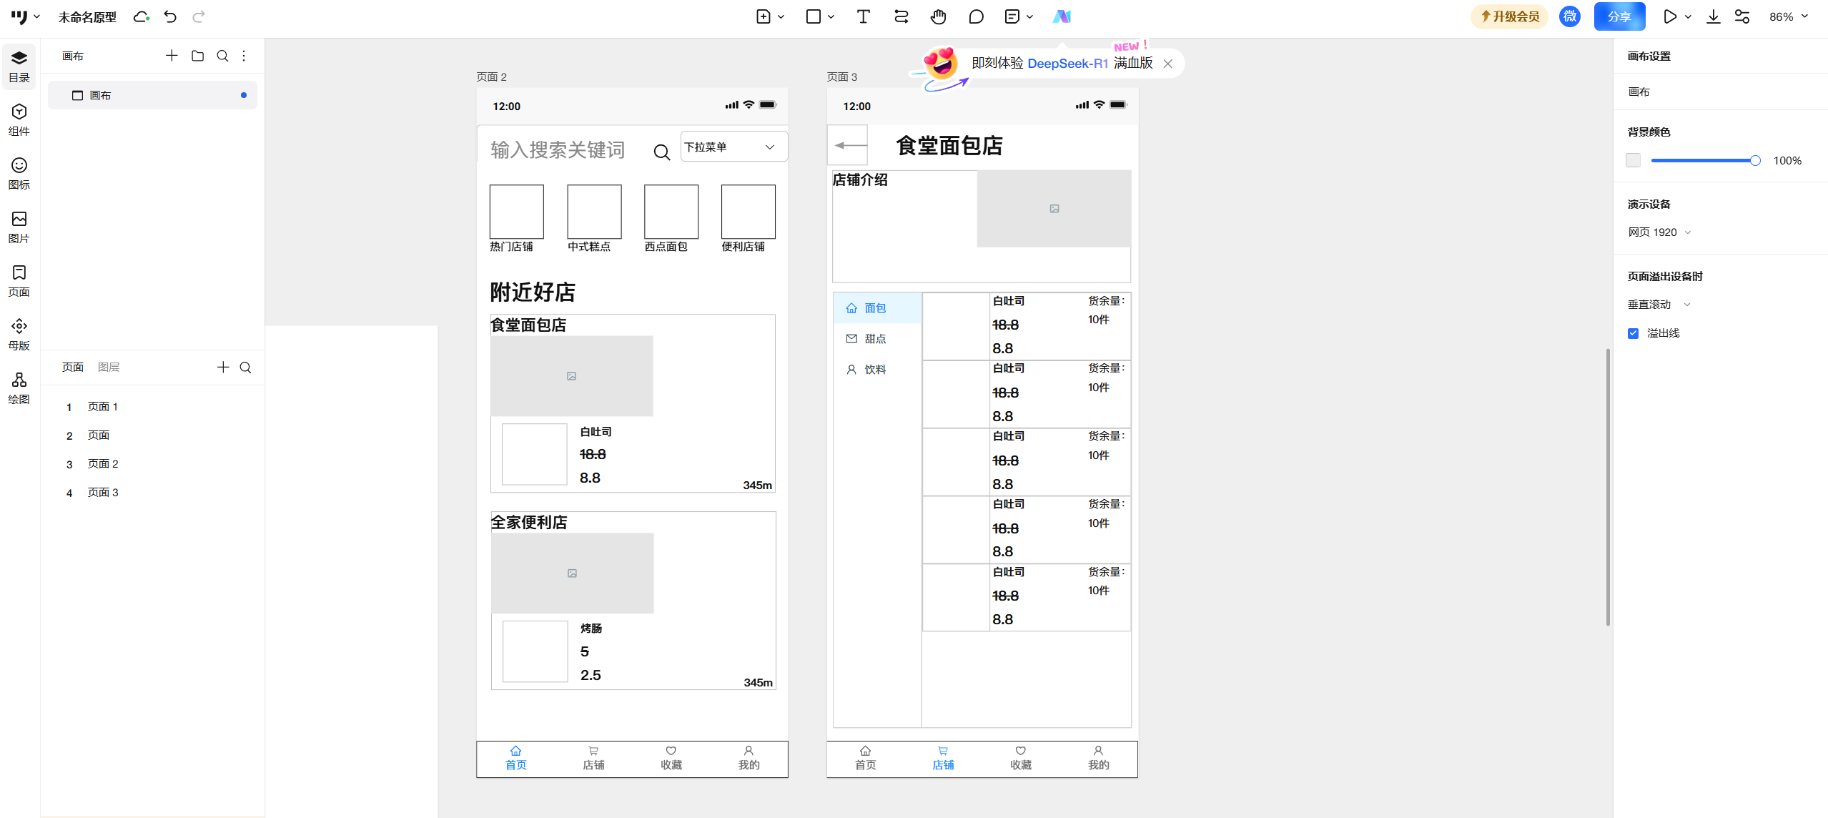The image size is (1828, 818).
Task: Click the 分享 share button
Action: point(1619,16)
